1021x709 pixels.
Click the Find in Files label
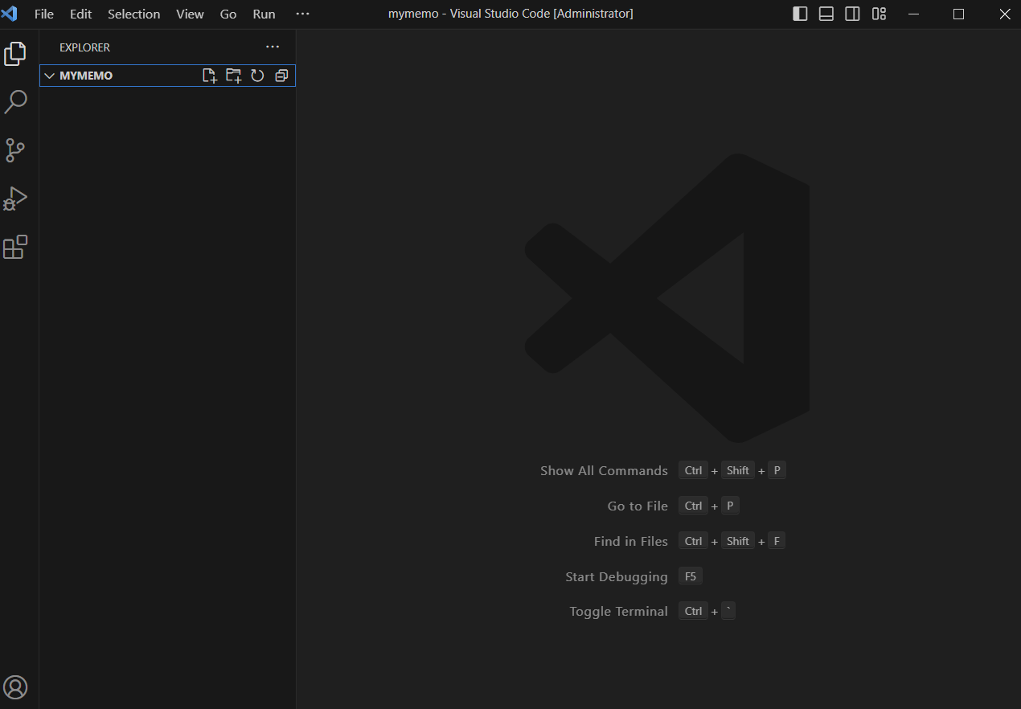tap(631, 542)
